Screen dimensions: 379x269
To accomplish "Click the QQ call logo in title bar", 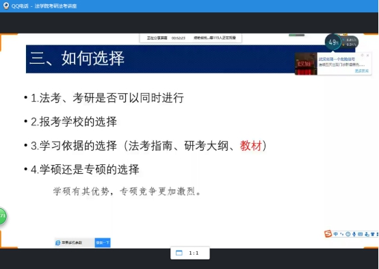I will [6, 5].
